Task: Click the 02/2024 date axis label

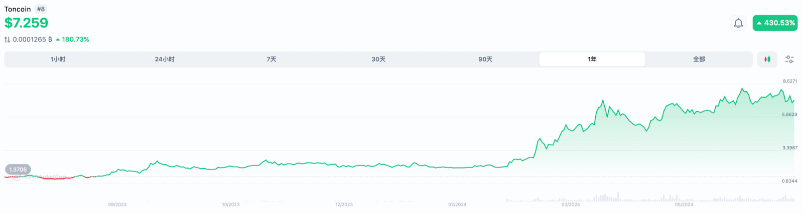Action: 457,204
